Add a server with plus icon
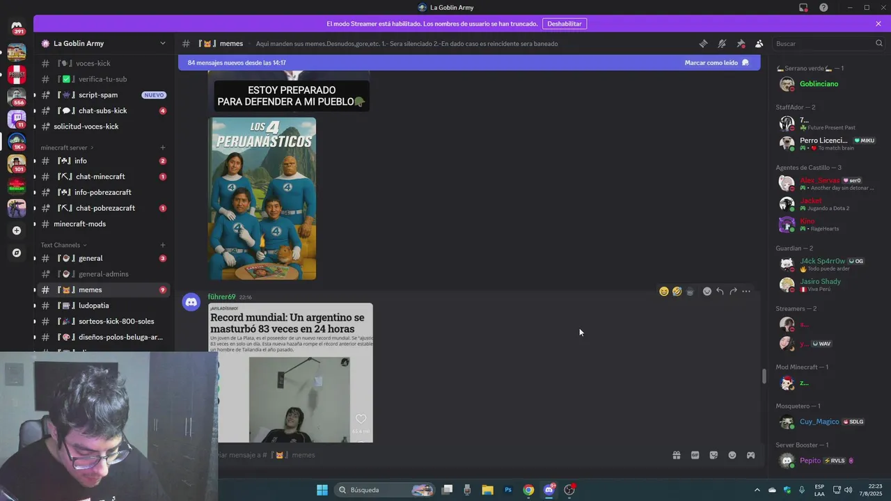The image size is (891, 501). click(x=17, y=230)
